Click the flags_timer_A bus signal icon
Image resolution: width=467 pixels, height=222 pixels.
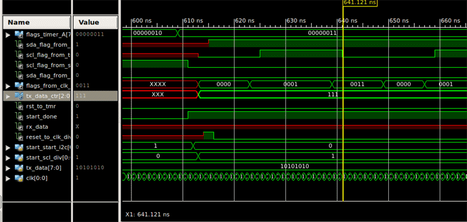19,35
